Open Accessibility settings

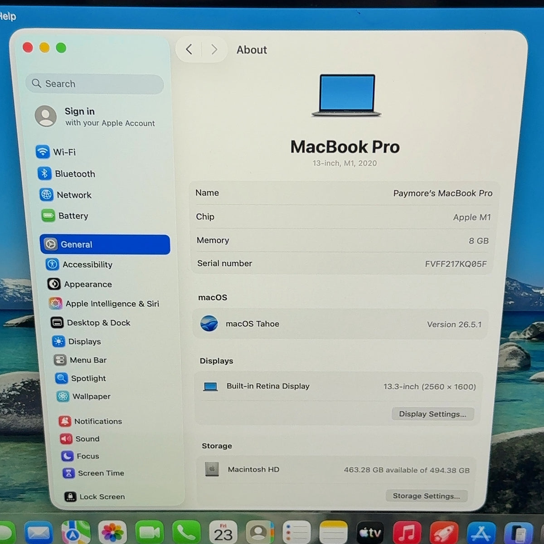tap(79, 264)
